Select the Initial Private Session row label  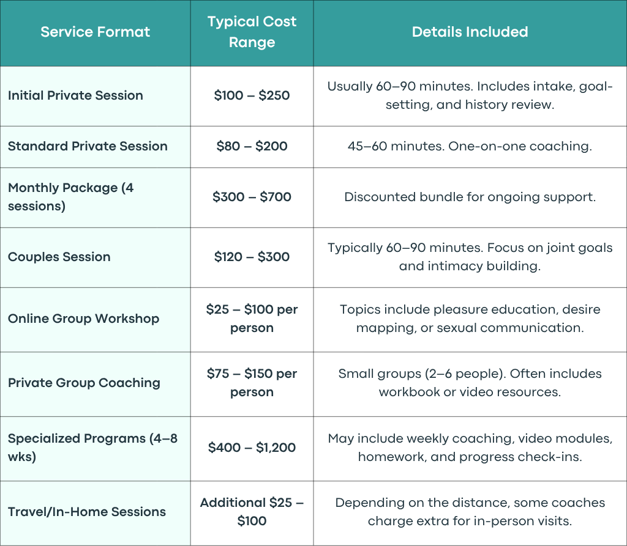tap(75, 95)
